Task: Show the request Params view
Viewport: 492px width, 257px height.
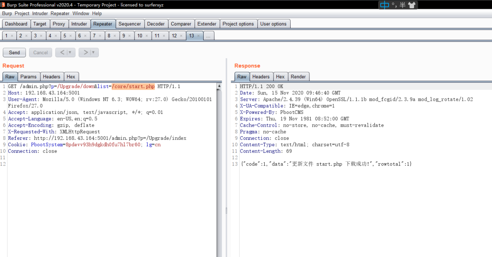Action: 28,77
